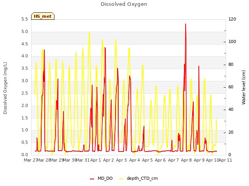Click the 4.5 left axis value
The height and width of the screenshot is (186, 249).
25,44
